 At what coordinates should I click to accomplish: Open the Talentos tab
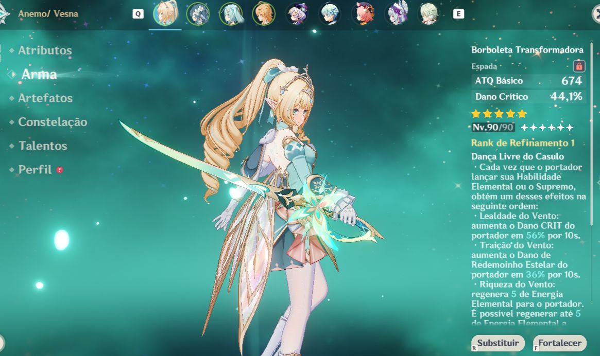point(42,146)
